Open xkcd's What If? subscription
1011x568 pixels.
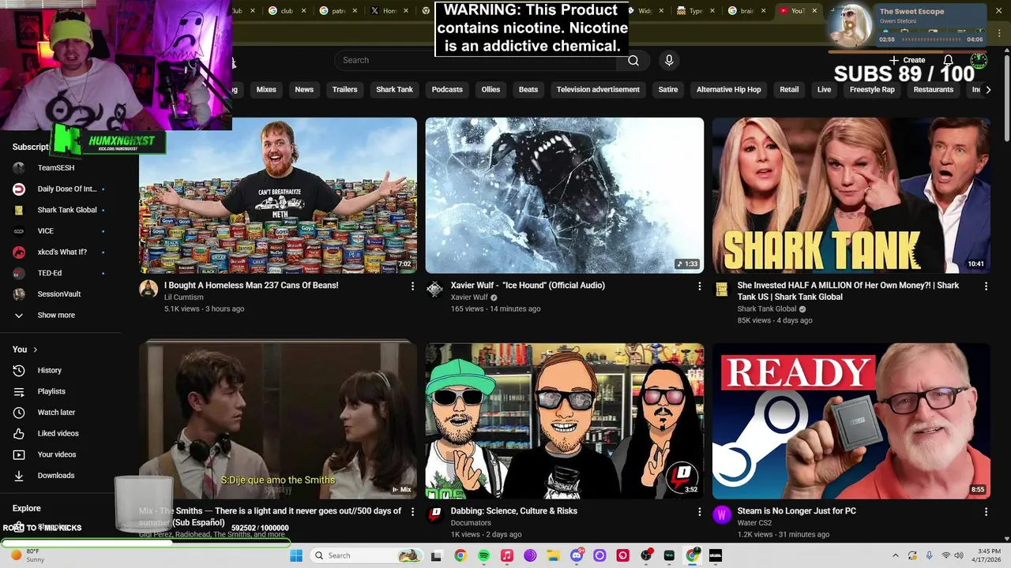click(63, 252)
